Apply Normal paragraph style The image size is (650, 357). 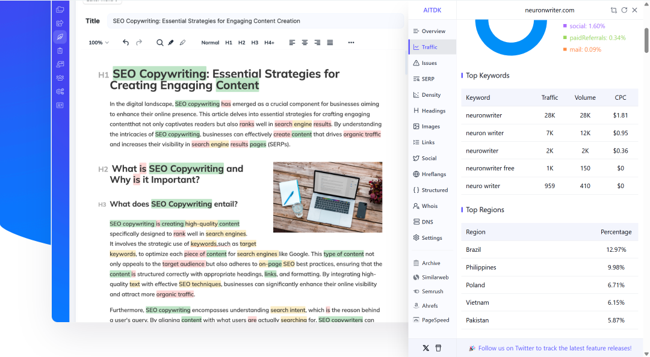tap(210, 43)
